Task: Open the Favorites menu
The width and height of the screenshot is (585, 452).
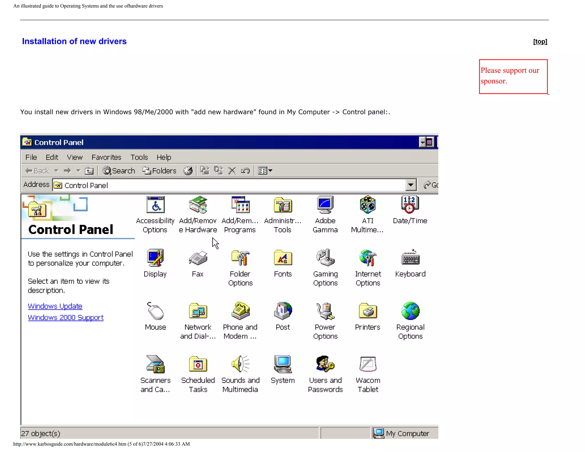Action: tap(106, 157)
